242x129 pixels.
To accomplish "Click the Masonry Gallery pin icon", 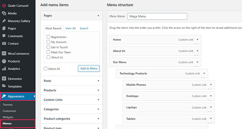I will pyautogui.click(x=4, y=21).
